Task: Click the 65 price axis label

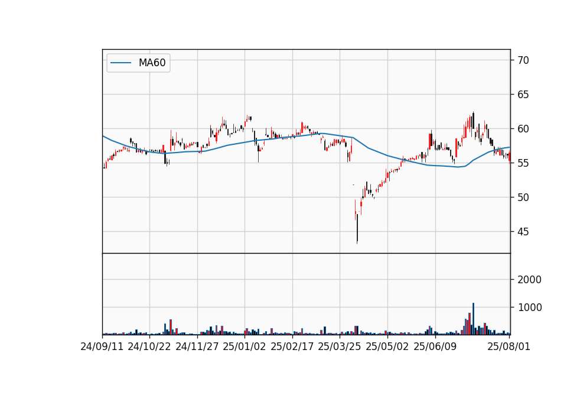Action: pos(523,95)
